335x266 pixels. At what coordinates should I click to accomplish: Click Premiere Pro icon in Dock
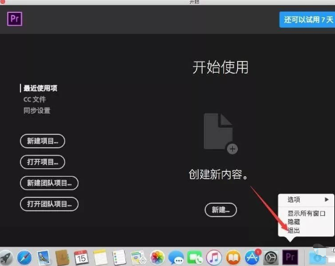pyautogui.click(x=290, y=257)
